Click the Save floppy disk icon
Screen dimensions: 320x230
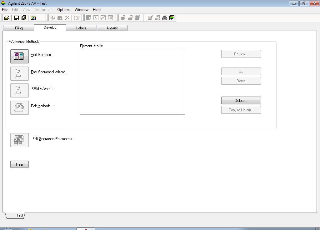point(17,18)
